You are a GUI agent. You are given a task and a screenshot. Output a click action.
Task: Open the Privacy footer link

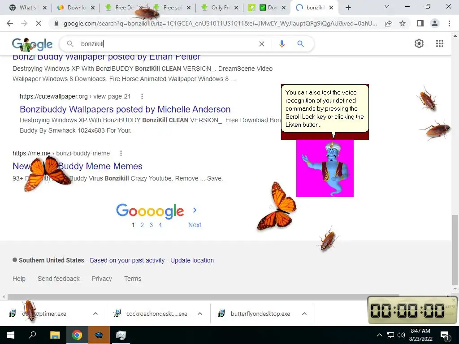[102, 279]
